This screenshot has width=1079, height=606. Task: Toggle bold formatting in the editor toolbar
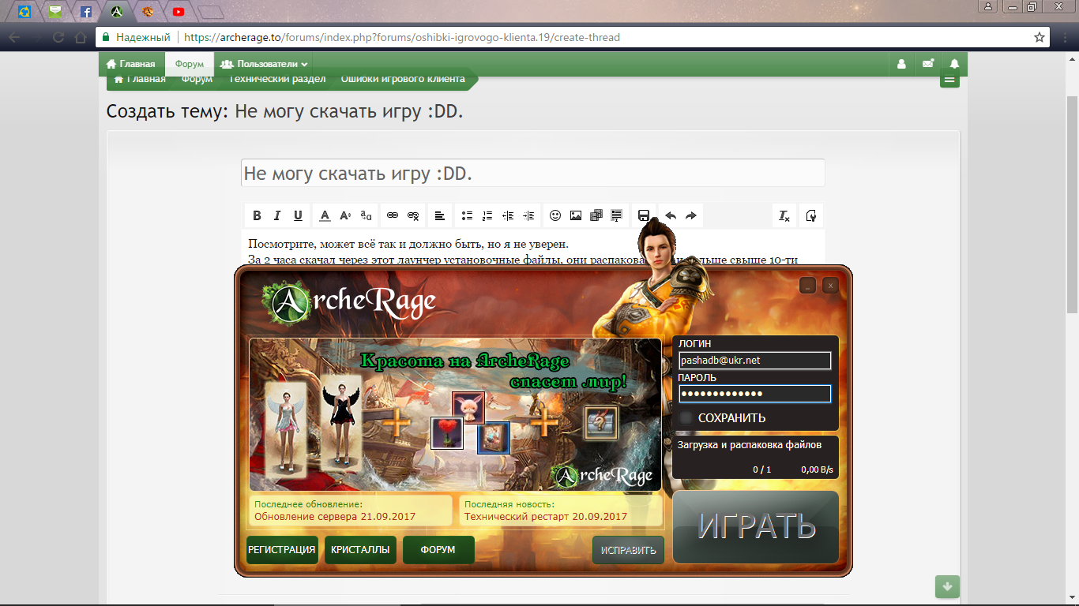pos(257,215)
